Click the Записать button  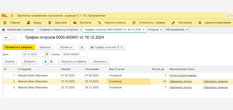45,47
